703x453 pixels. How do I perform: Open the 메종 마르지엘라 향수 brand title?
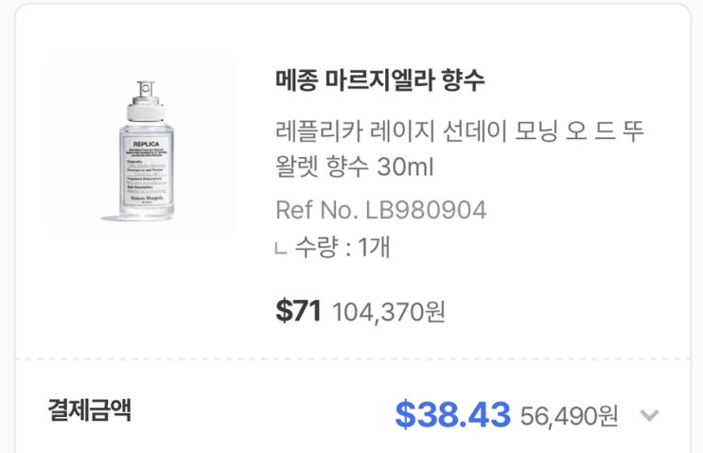tap(379, 79)
